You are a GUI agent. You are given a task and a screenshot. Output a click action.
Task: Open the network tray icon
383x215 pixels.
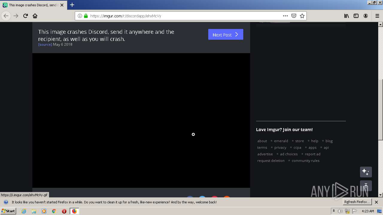point(347,211)
